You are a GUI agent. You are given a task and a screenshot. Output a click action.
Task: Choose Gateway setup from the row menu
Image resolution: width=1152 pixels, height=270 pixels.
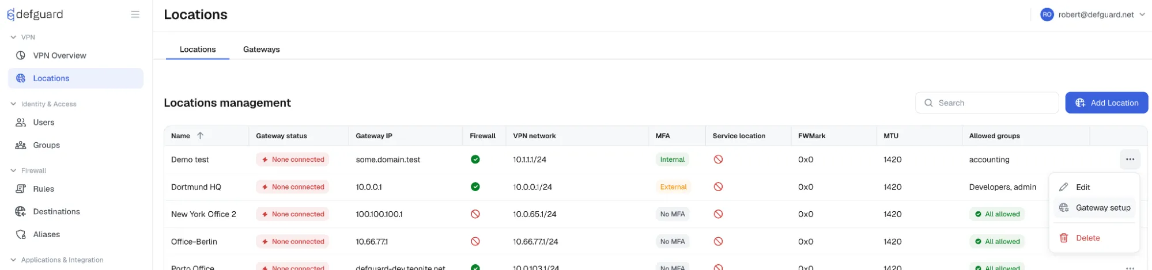(x=1094, y=208)
